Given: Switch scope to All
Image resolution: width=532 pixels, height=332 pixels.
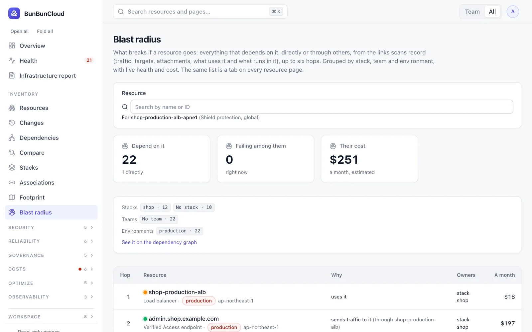Looking at the screenshot, I should pos(492,12).
